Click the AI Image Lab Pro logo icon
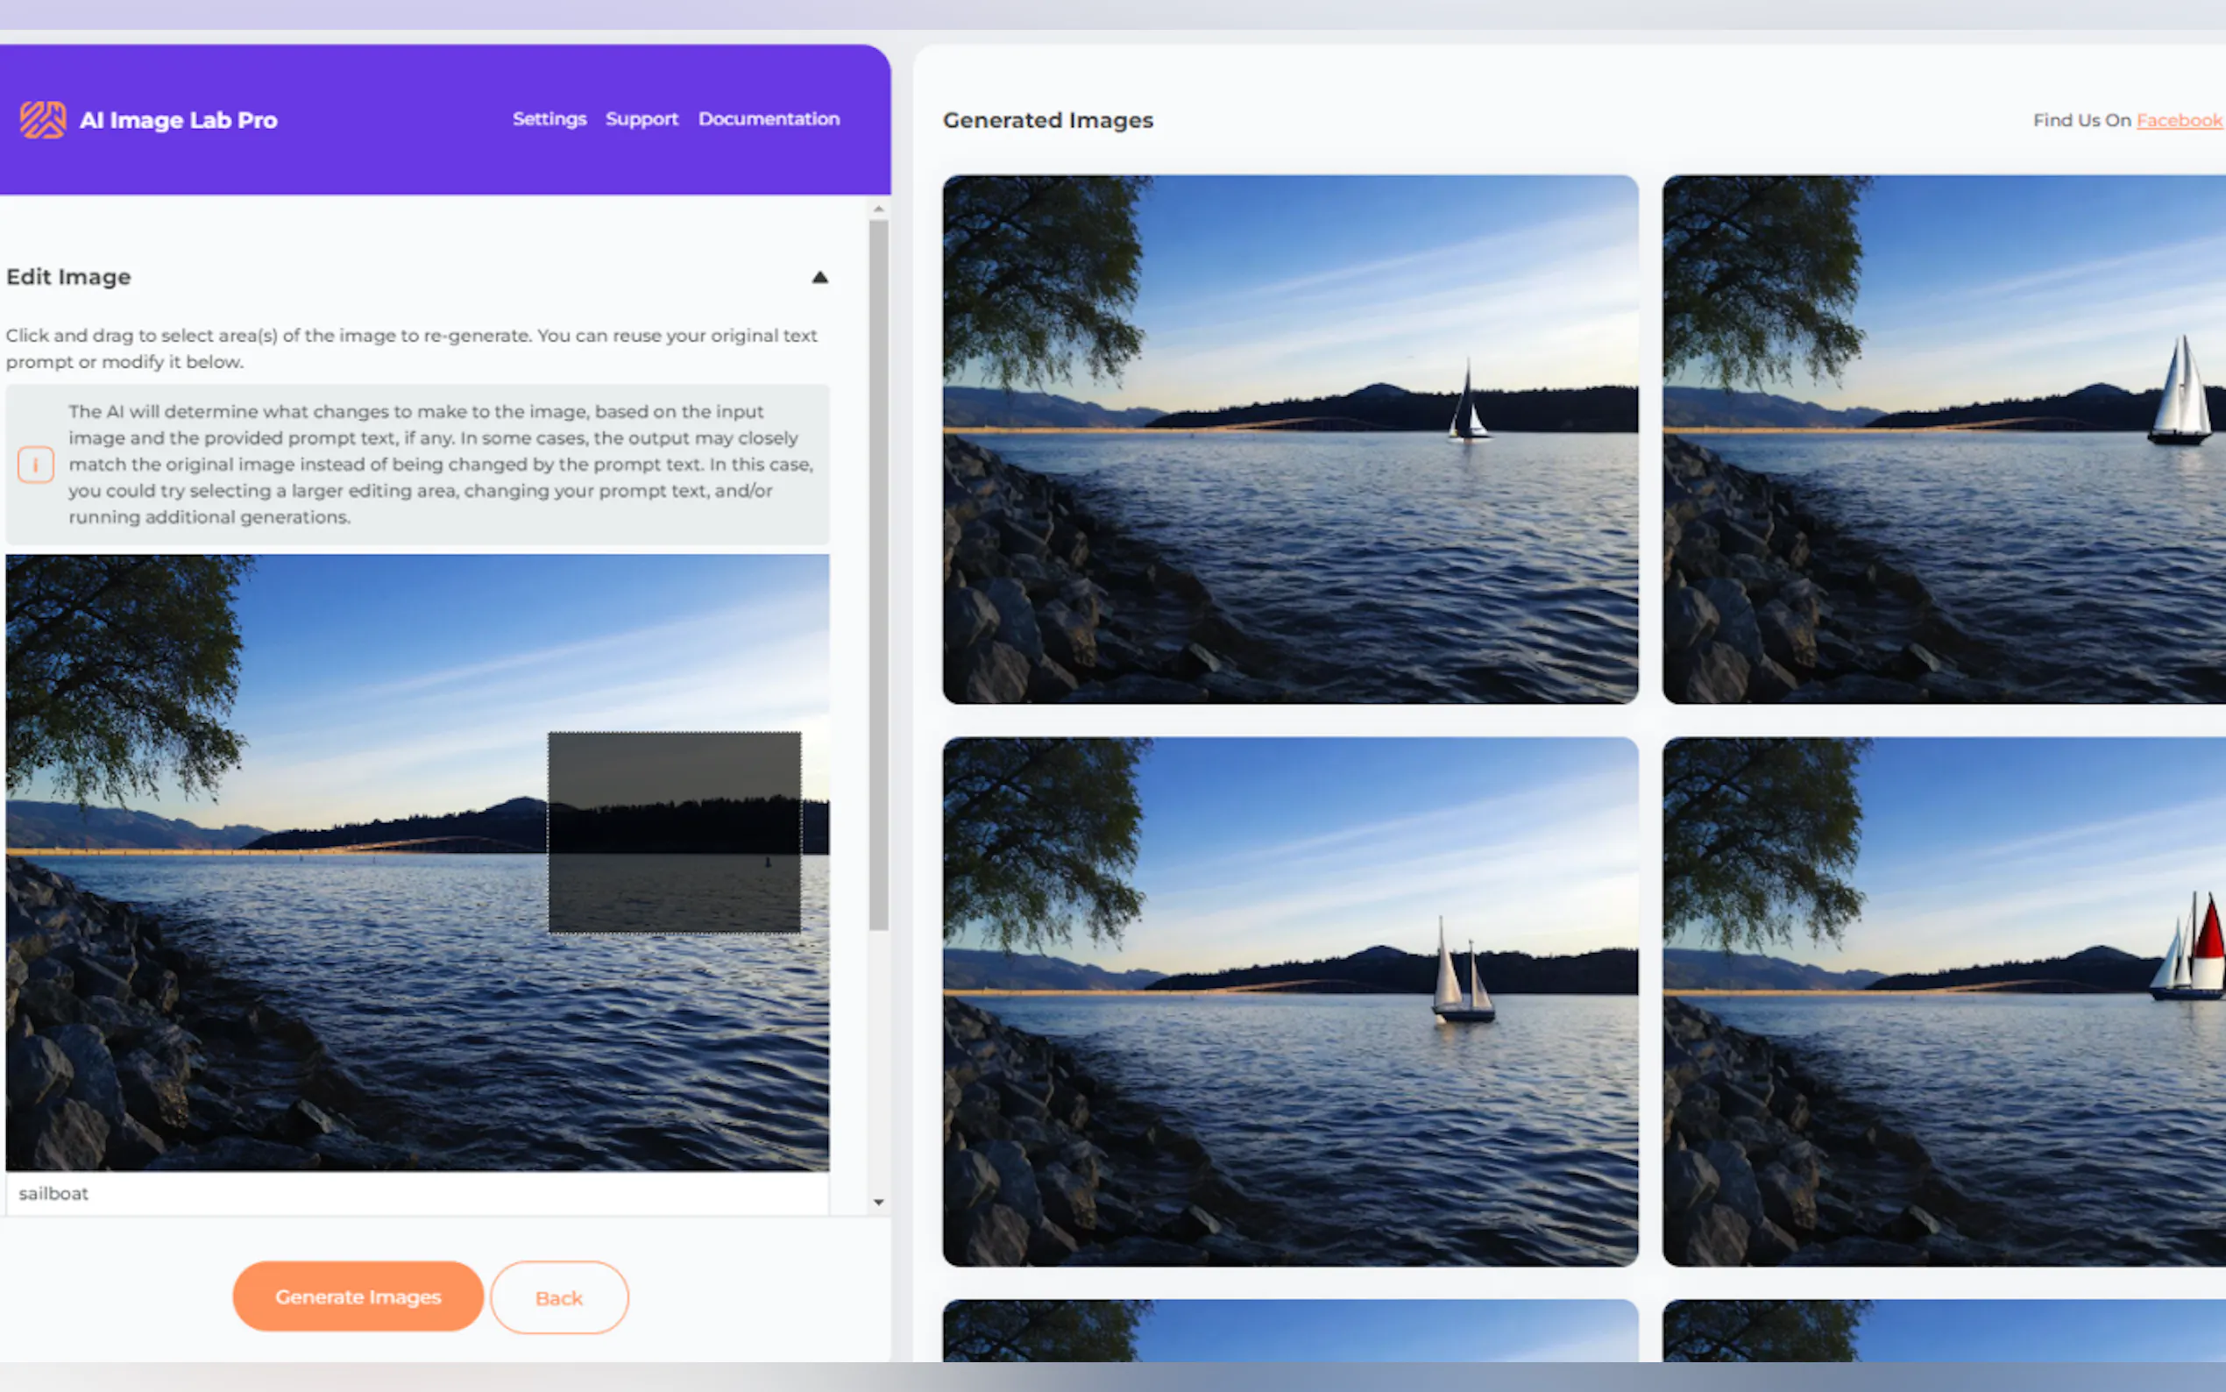Screen dimensions: 2226x1392 click(43, 120)
